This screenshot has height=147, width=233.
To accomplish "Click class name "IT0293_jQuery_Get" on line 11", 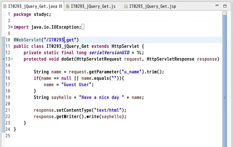I will [x=68, y=46].
